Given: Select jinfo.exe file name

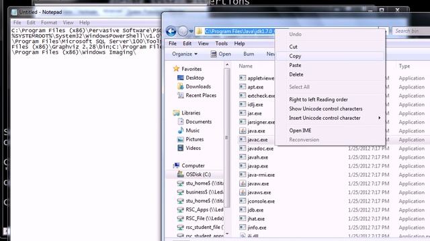Looking at the screenshot, I should [257, 228].
